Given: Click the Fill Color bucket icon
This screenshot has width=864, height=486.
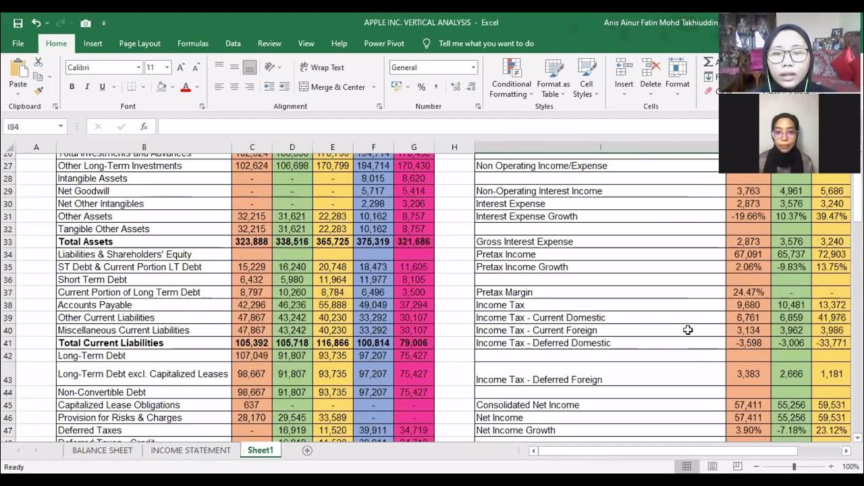Looking at the screenshot, I should pos(161,86).
